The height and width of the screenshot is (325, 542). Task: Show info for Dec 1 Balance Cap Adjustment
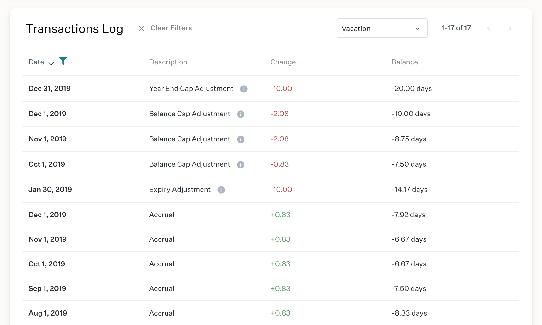(241, 114)
